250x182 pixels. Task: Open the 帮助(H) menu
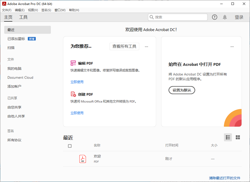pyautogui.click(x=74, y=10)
